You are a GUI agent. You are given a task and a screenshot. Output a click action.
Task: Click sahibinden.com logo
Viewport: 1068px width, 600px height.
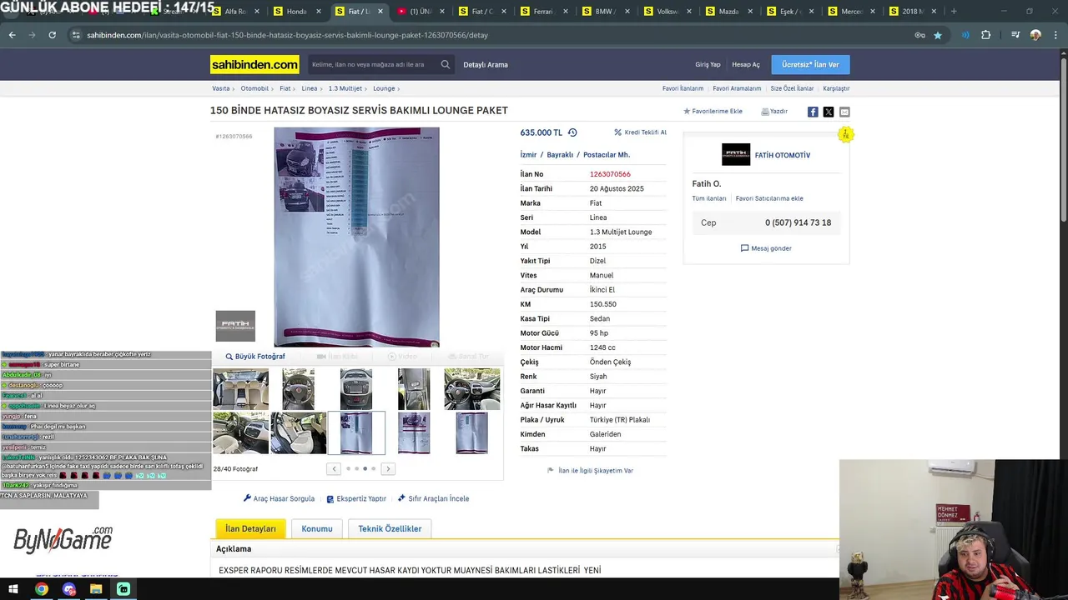coord(254,64)
